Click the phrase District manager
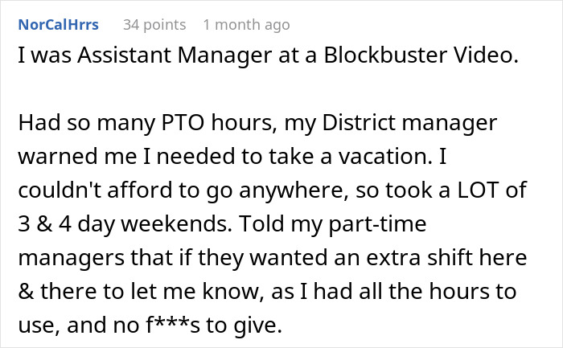This screenshot has width=563, height=348. [x=409, y=123]
